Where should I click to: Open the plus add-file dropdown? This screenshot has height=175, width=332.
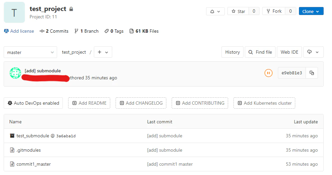(x=103, y=52)
